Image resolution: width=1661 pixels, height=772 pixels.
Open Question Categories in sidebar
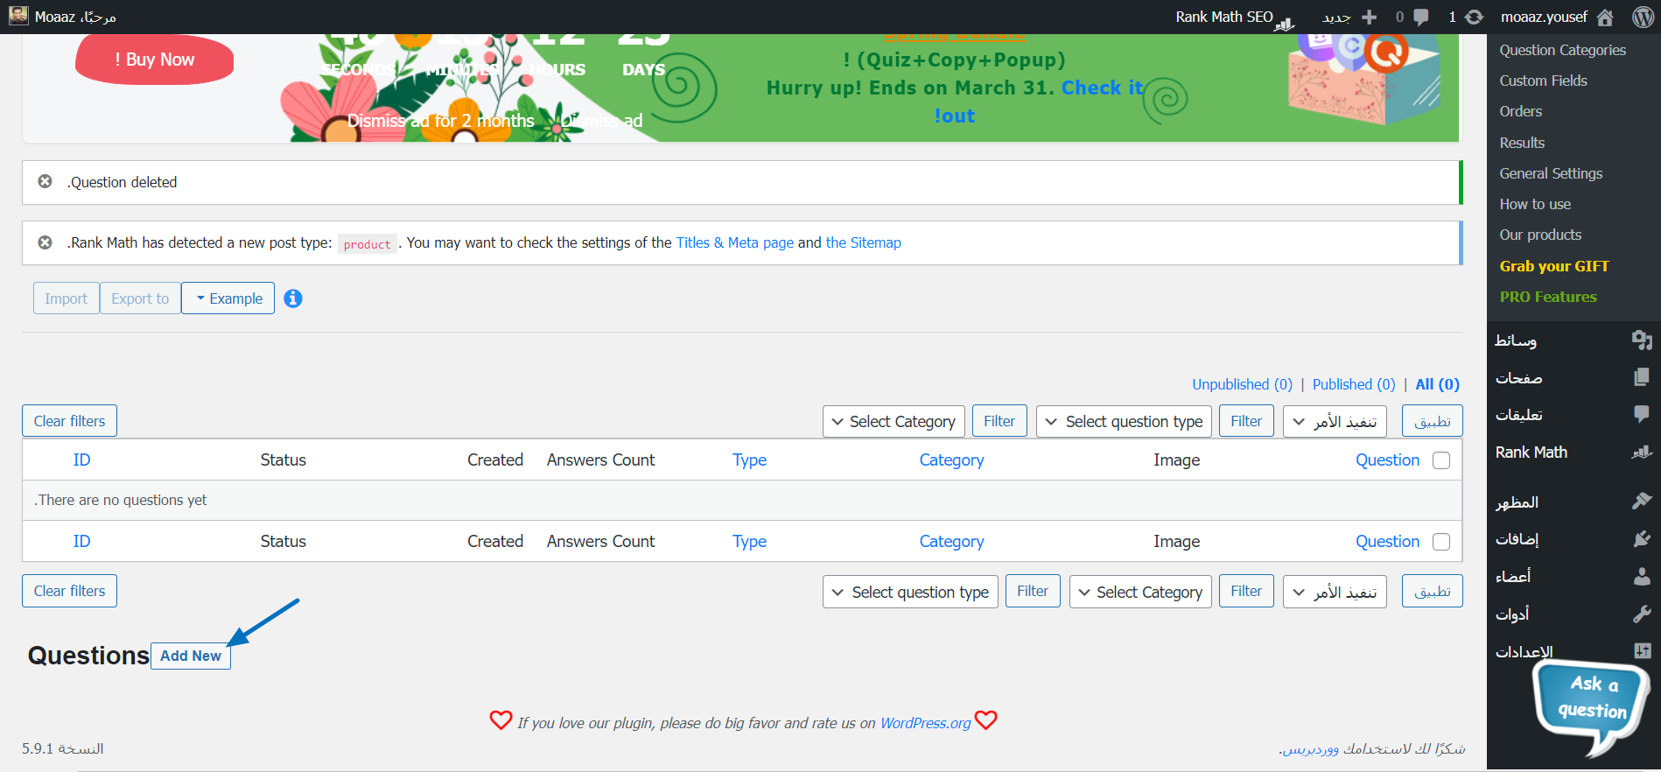pyautogui.click(x=1563, y=50)
